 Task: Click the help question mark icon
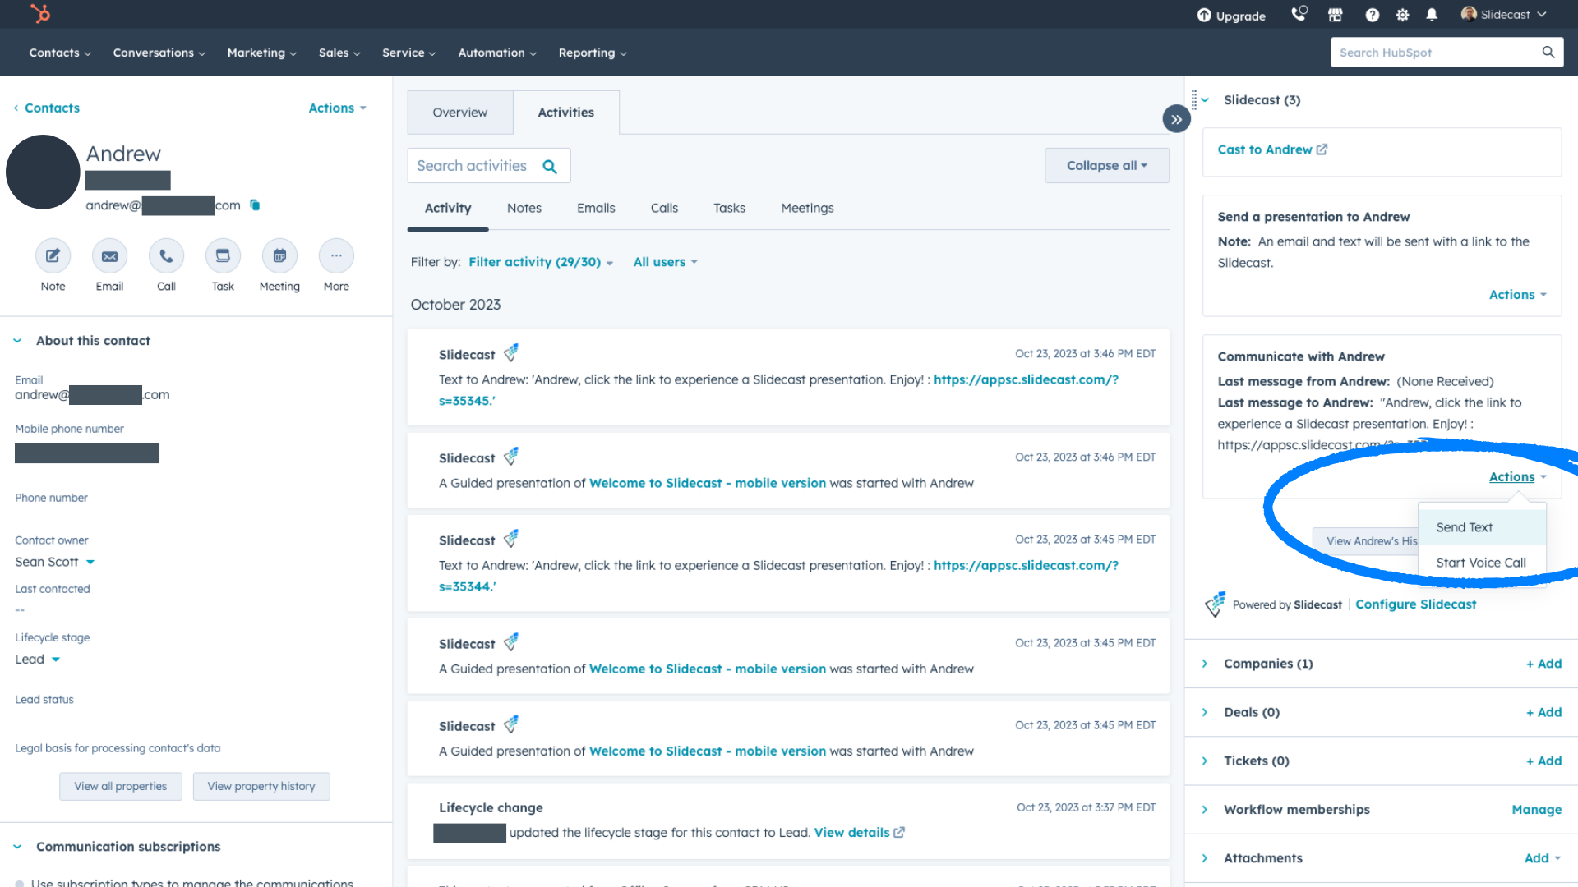point(1372,15)
